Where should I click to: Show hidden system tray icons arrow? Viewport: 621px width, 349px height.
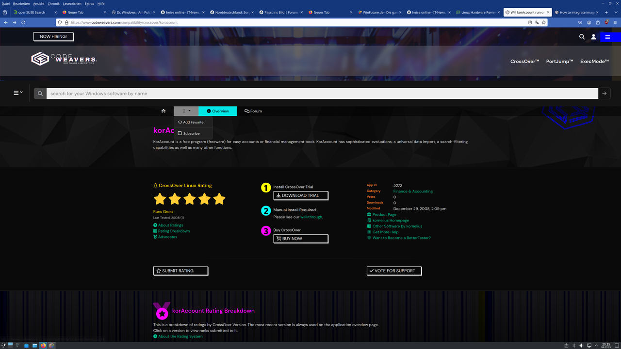[597, 345]
